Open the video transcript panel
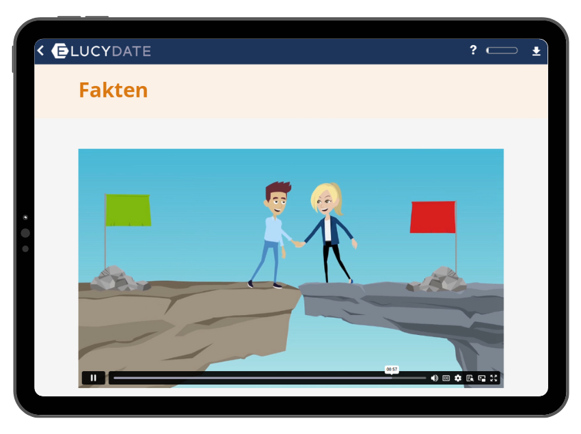This screenshot has height=434, width=581. click(x=470, y=378)
